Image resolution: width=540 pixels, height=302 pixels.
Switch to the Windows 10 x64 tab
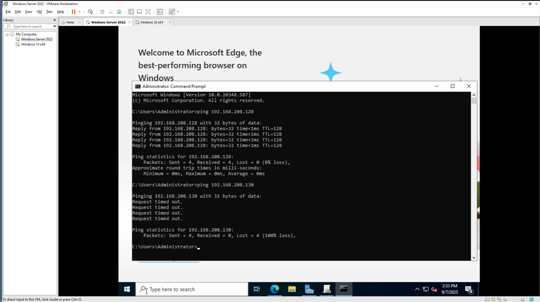(151, 23)
